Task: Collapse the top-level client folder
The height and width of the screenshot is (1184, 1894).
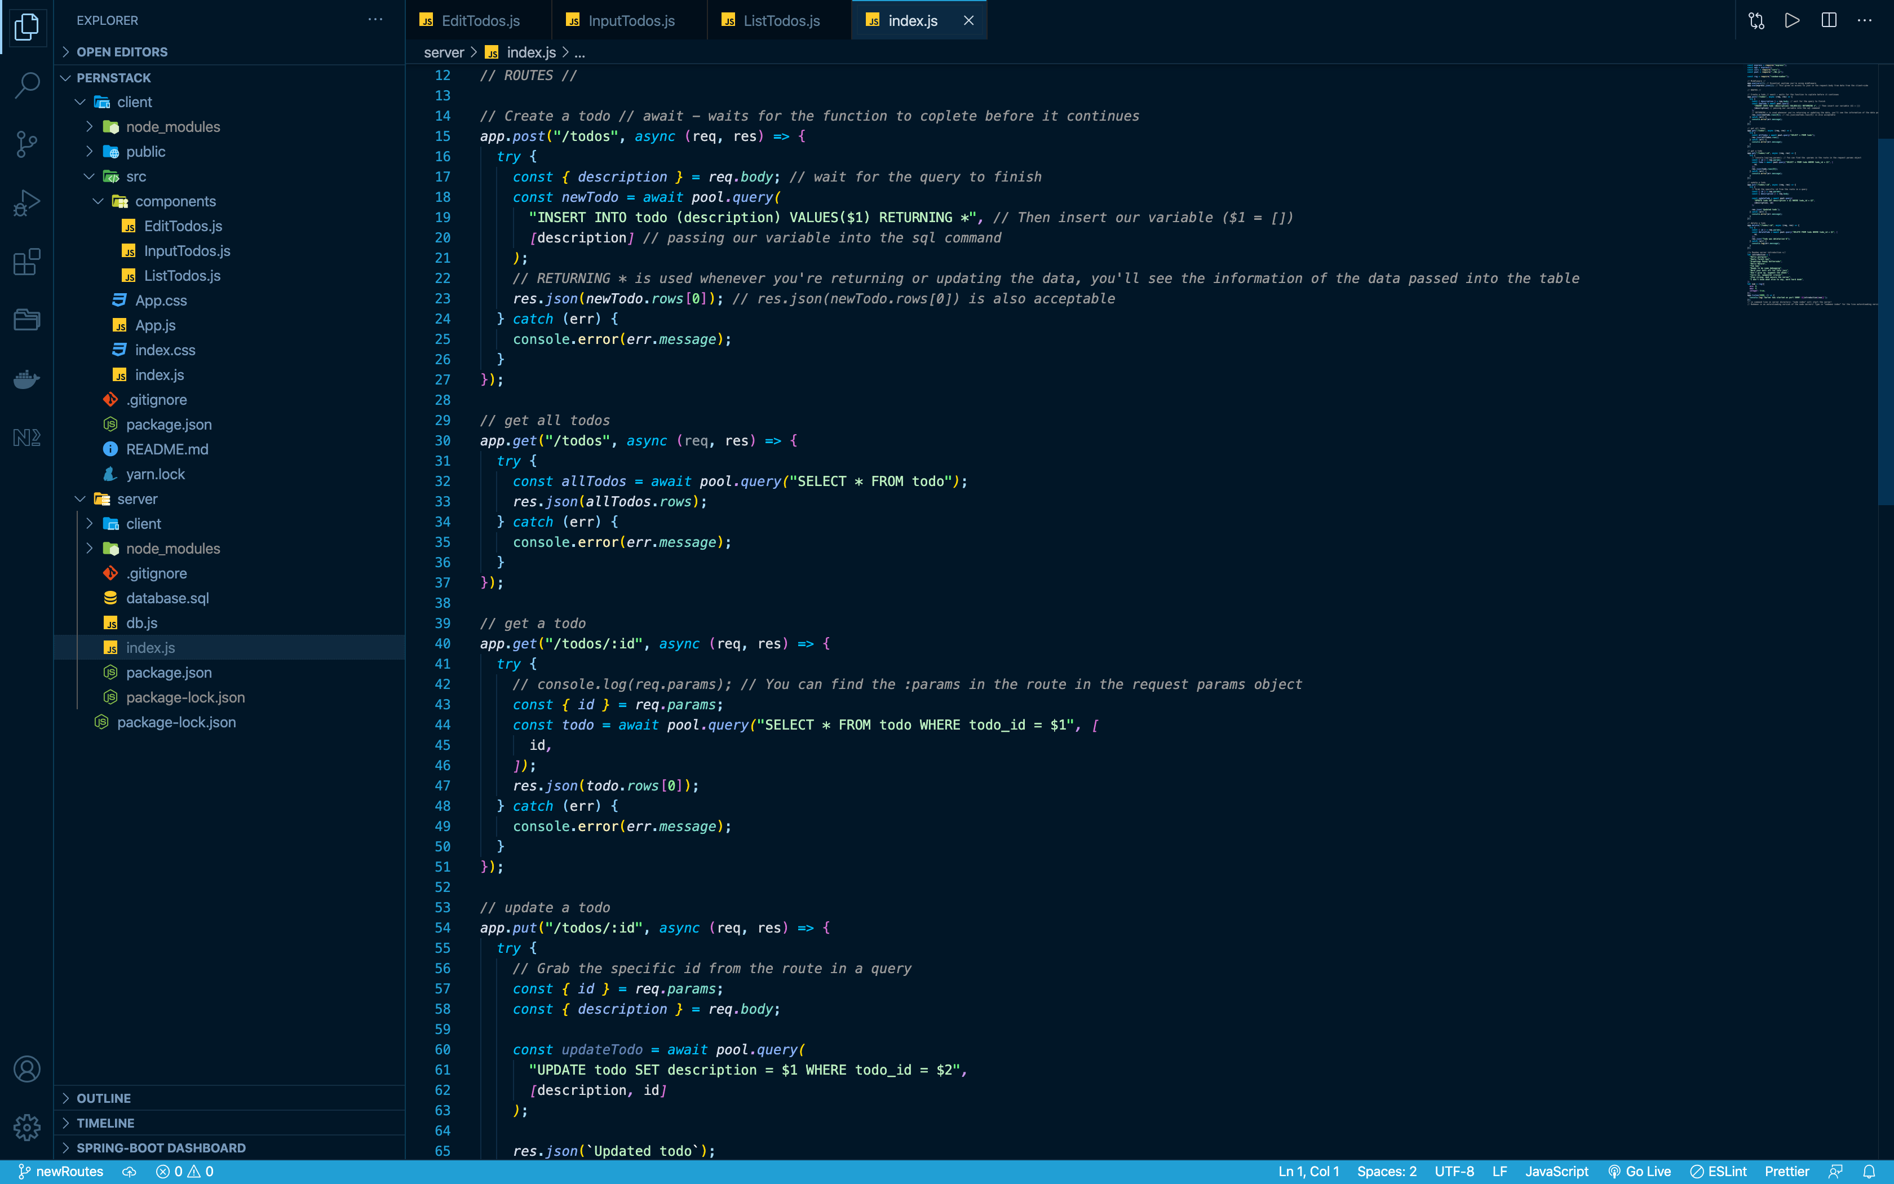Action: (229, 102)
